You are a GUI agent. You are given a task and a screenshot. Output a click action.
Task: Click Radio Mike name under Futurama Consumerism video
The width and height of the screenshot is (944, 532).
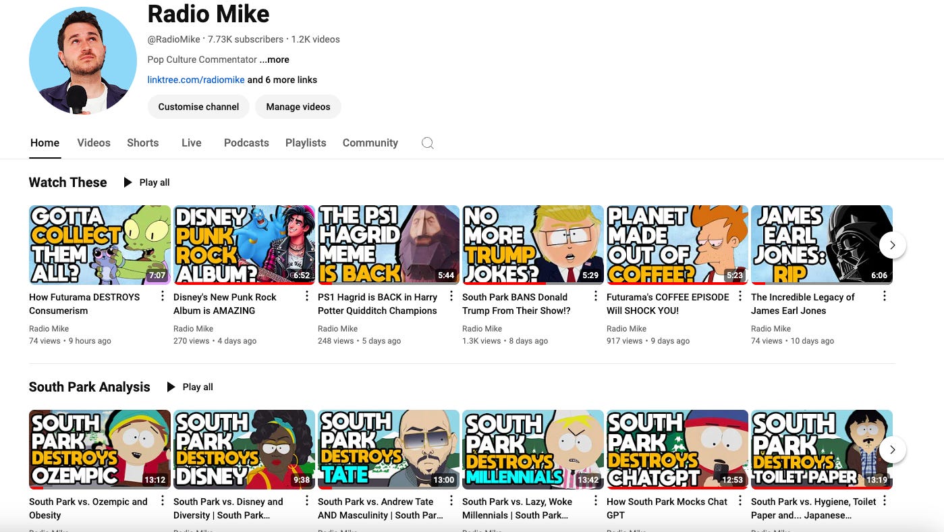coord(49,329)
